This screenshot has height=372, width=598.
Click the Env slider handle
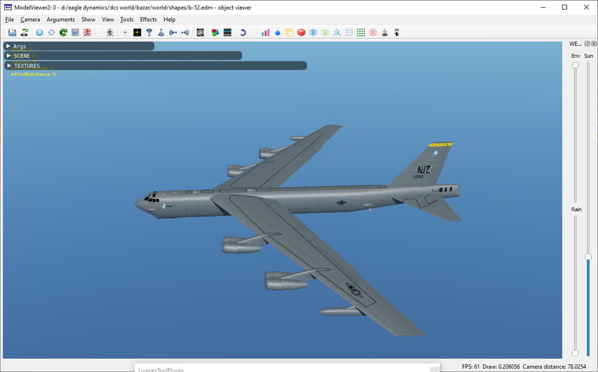point(575,65)
